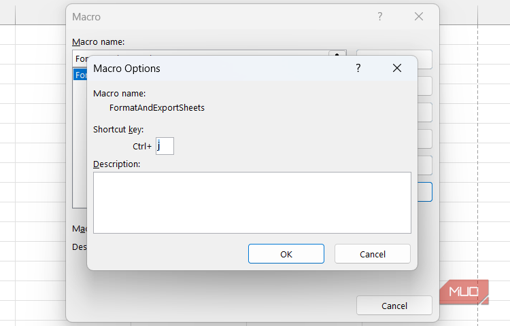
Task: Close the Macro Options dialog
Action: point(397,68)
